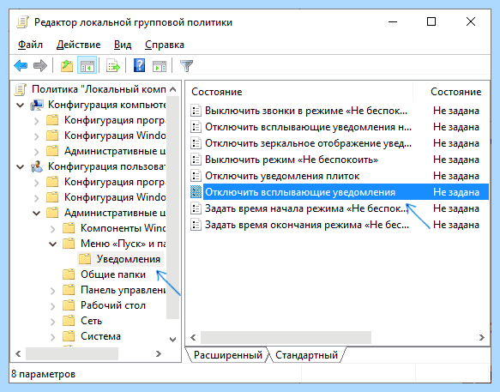Screen dimensions: 500x392
Task: Select Уведомления in the tree
Action: 129,259
